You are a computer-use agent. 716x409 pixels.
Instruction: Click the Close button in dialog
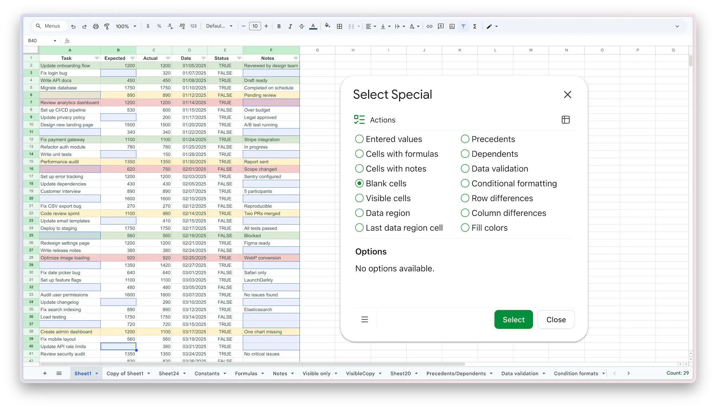click(556, 320)
